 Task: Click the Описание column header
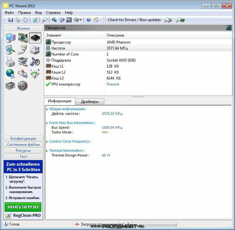point(168,35)
